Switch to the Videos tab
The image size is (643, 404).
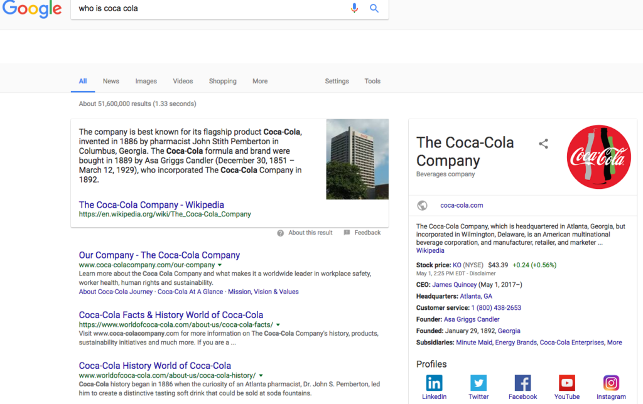(x=183, y=81)
